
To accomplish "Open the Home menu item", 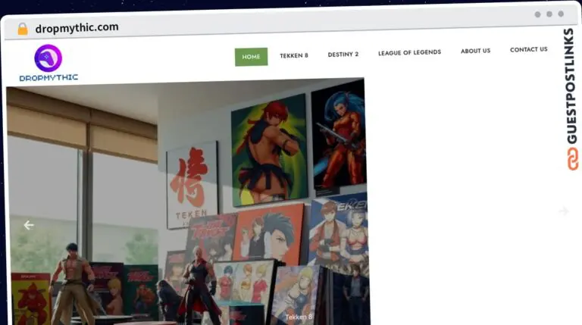I will click(251, 57).
